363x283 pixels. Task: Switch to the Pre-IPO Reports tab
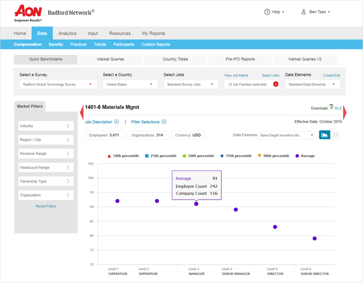[x=240, y=59]
